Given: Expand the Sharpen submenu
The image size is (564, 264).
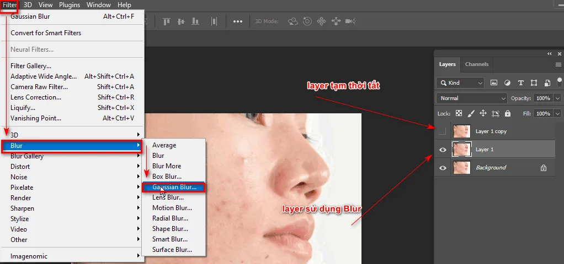Looking at the screenshot, I should pyautogui.click(x=72, y=208).
